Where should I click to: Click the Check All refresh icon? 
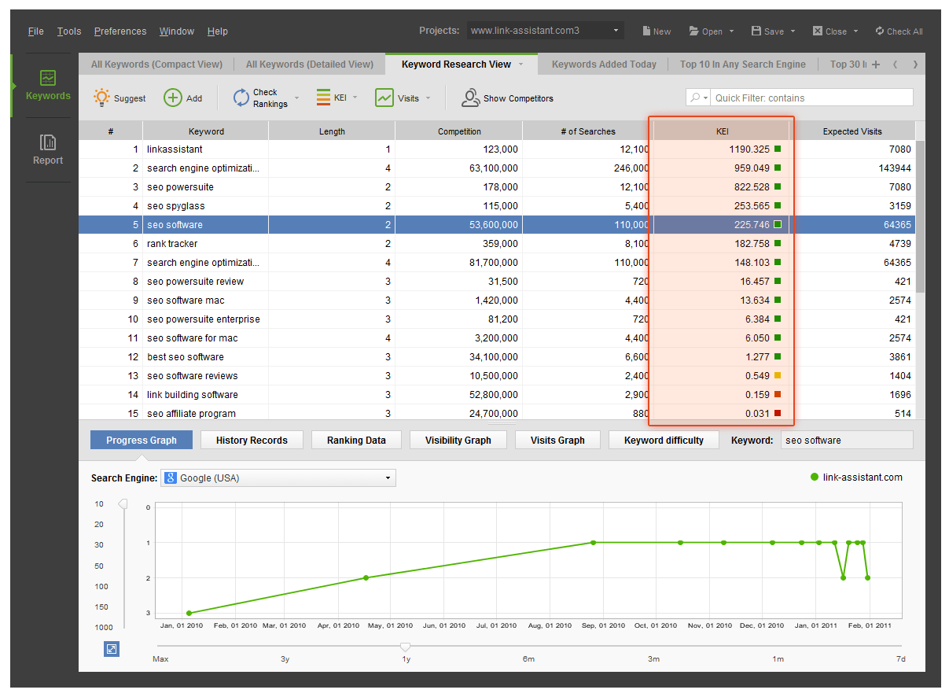coord(880,31)
